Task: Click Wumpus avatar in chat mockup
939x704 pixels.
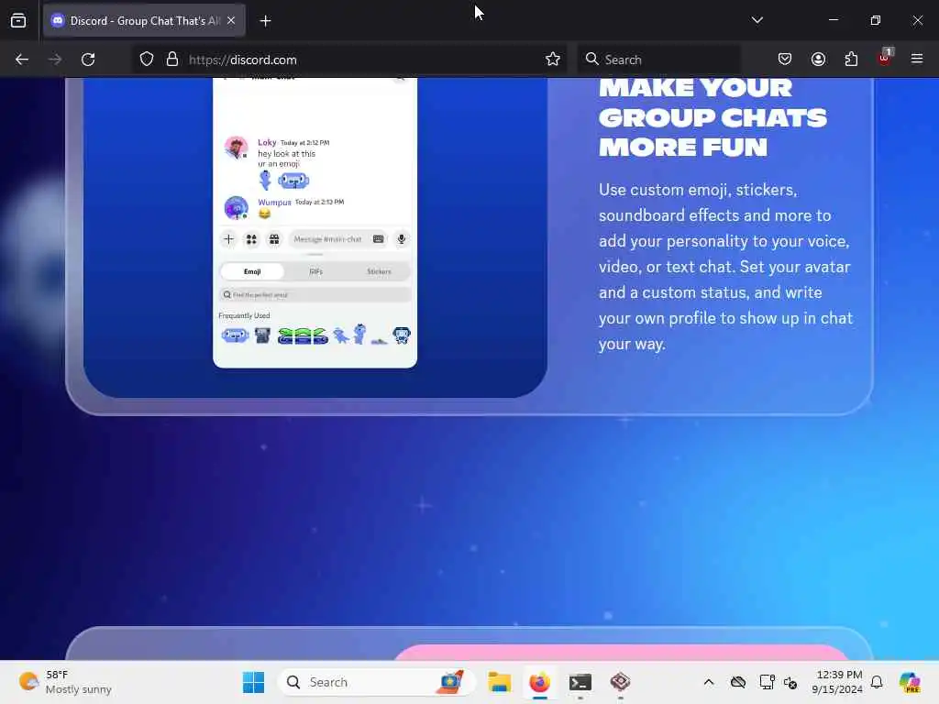Action: click(236, 208)
